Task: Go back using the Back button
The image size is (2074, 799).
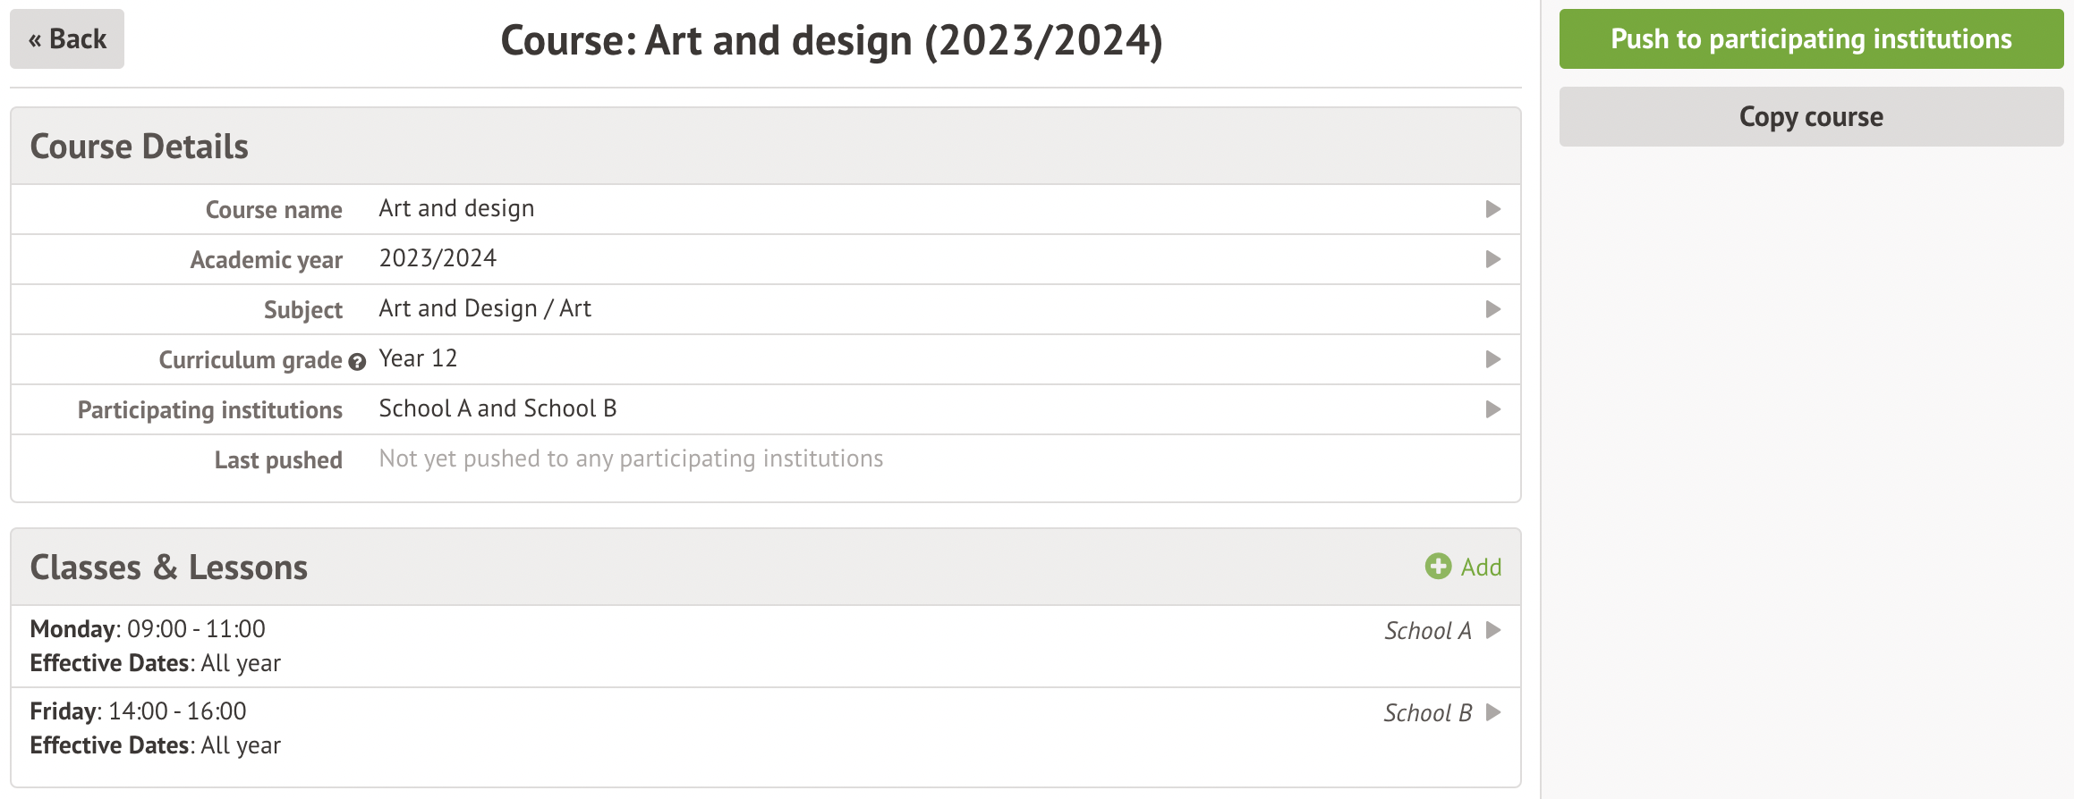Action: 67,39
